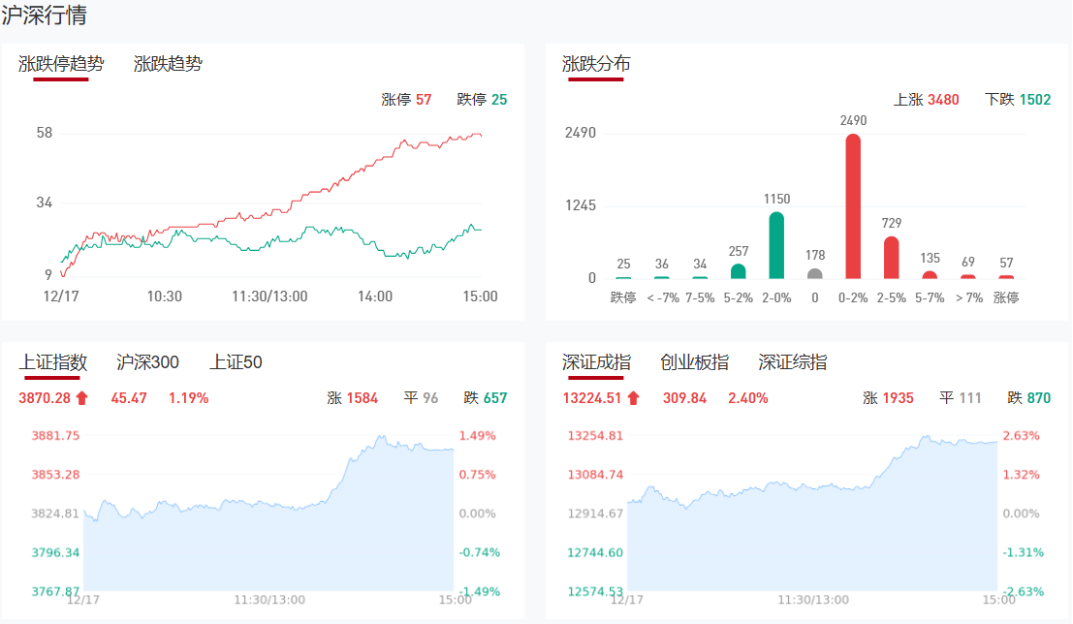Click the tall red 0-2% bar
The image size is (1073, 624).
(x=853, y=206)
